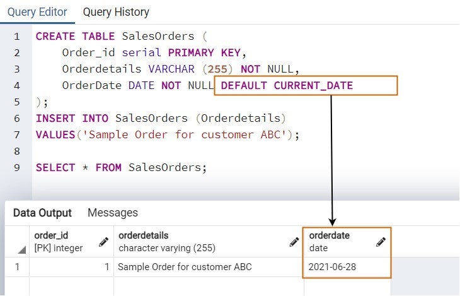Click the cell containing 2021-06-28
The width and height of the screenshot is (460, 296).
pyautogui.click(x=347, y=267)
